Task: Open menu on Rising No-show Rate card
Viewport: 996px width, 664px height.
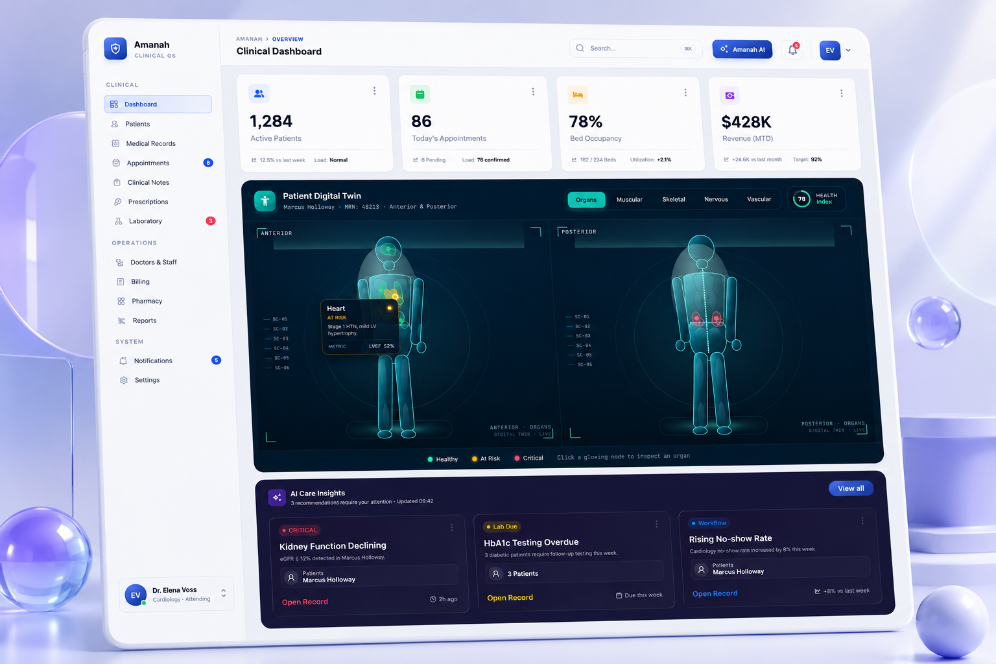Action: pos(862,521)
